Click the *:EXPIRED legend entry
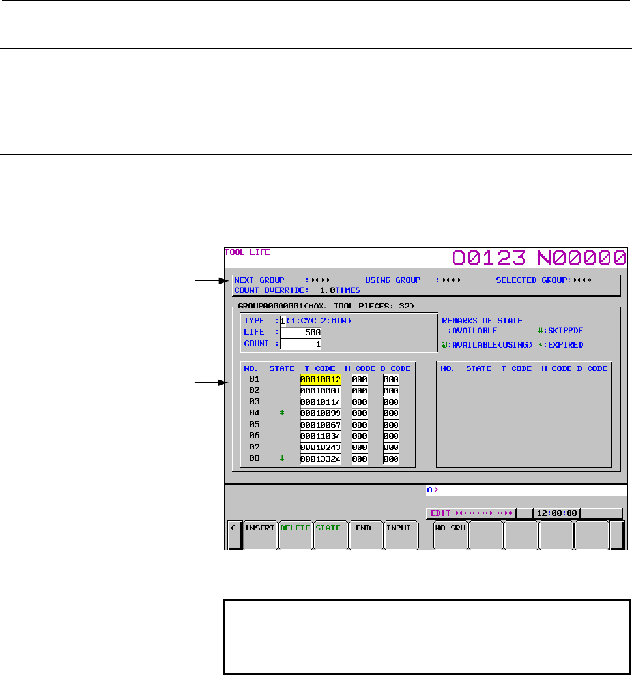632x675 pixels. (x=560, y=345)
